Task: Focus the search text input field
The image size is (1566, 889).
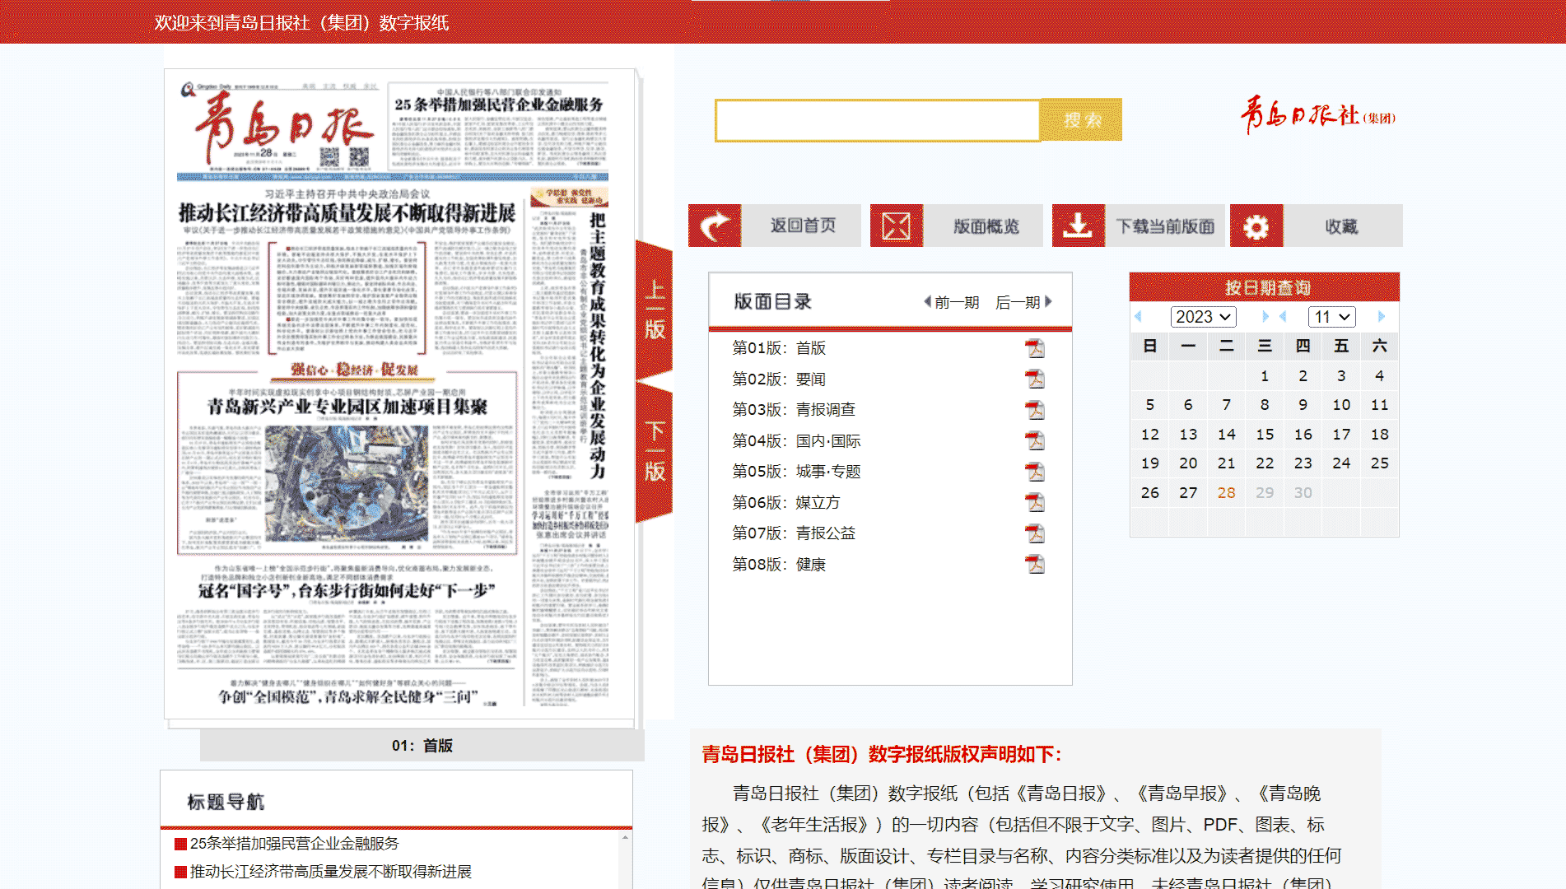Action: [x=878, y=120]
